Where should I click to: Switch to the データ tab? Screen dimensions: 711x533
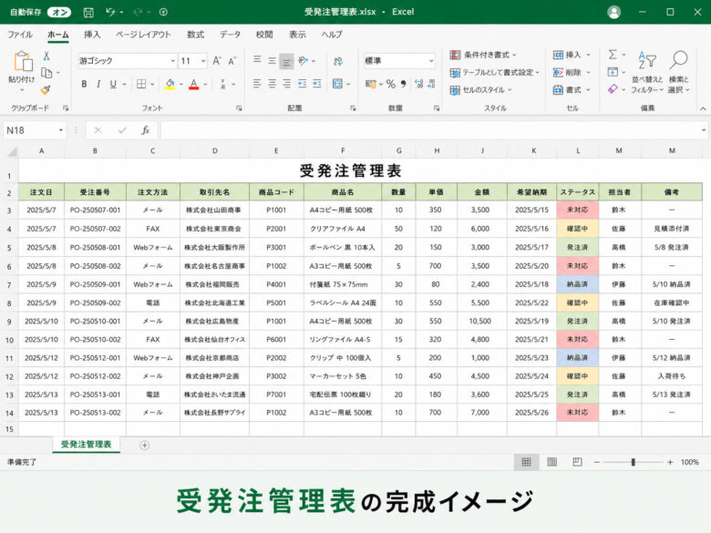230,35
